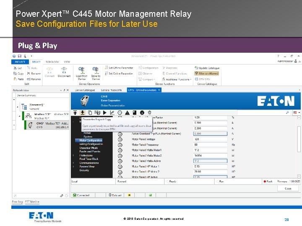Image resolution: width=302 pixels, height=226 pixels.
Task: Select Faults and Events in the tree
Action: 90,152
